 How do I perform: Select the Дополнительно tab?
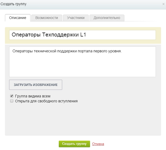pyautogui.click(x=107, y=18)
